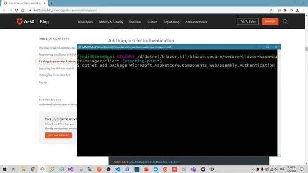Open the Auth0 Docs external link icon
308x173 pixels.
(x=60, y=100)
